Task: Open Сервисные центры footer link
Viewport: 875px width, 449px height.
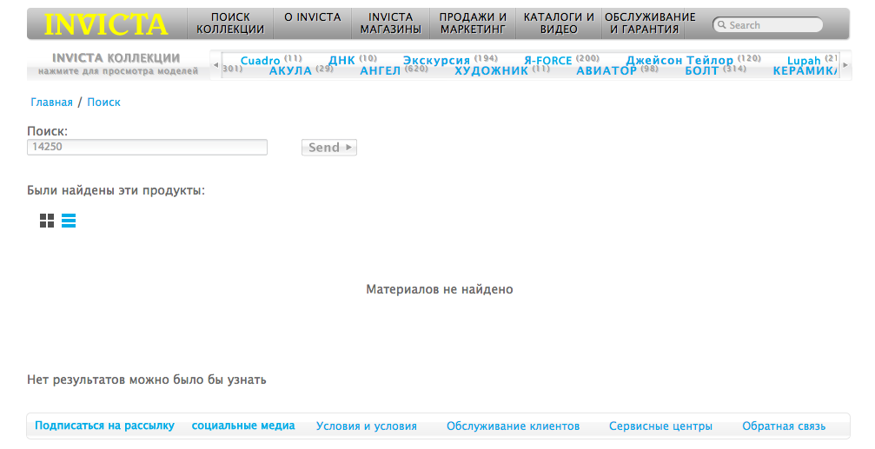Action: coord(660,426)
